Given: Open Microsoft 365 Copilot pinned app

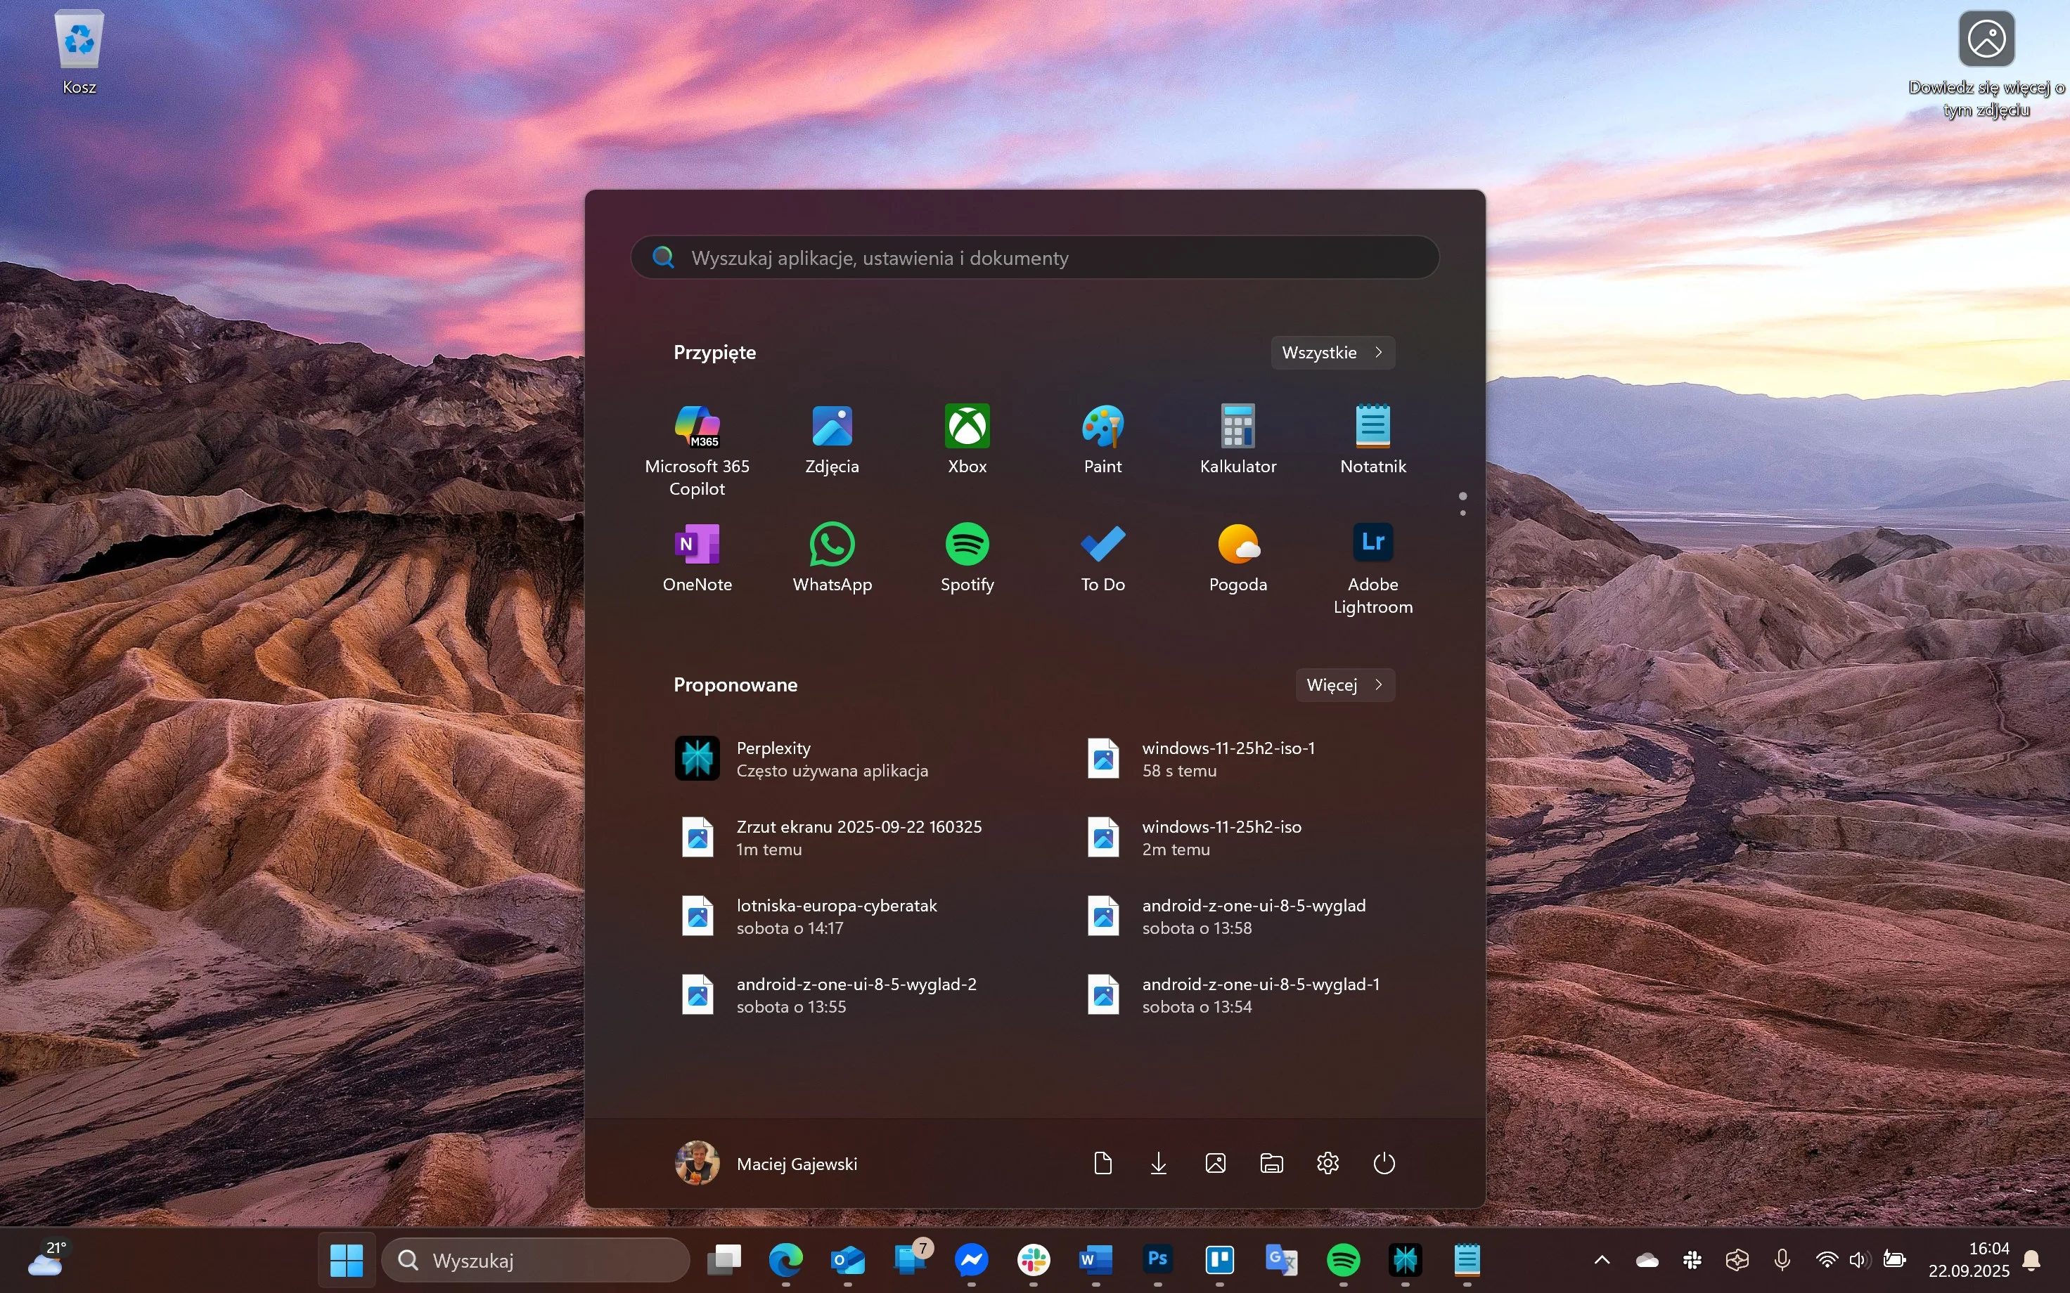Looking at the screenshot, I should tap(697, 450).
